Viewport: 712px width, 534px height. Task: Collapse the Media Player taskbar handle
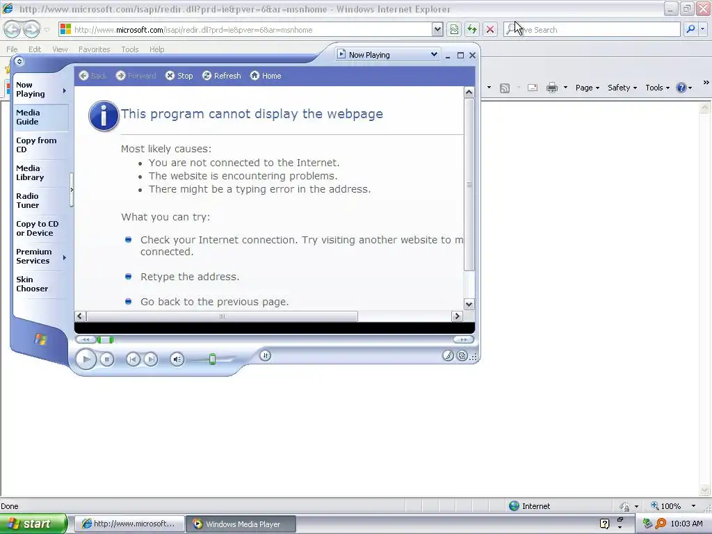(72, 189)
